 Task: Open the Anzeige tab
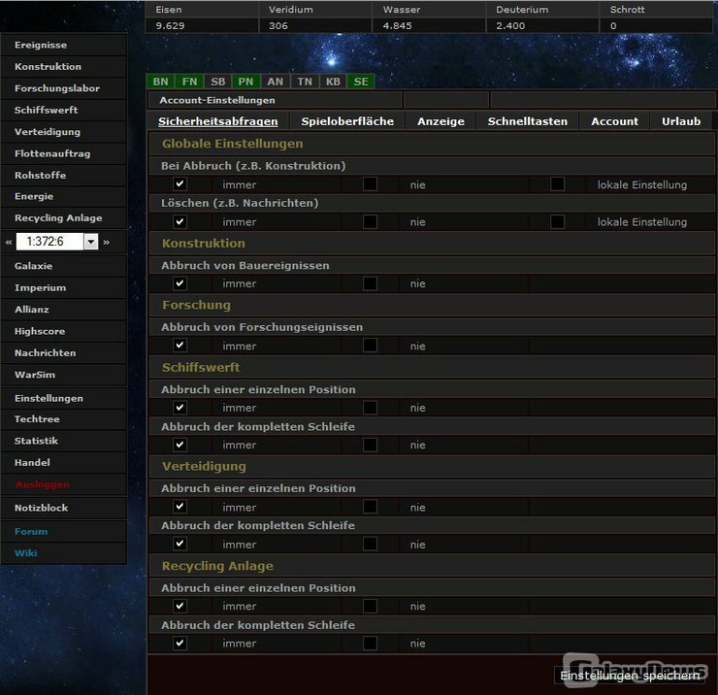point(441,121)
